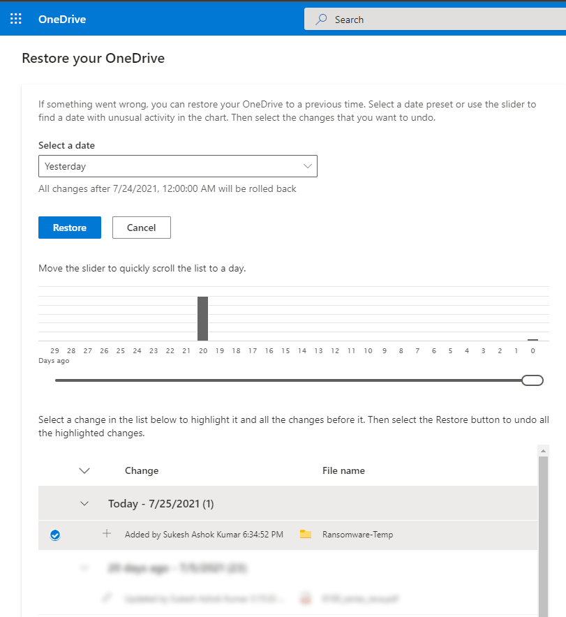Expand the blurred 20 days ago group
The height and width of the screenshot is (617, 566).
[x=85, y=568]
